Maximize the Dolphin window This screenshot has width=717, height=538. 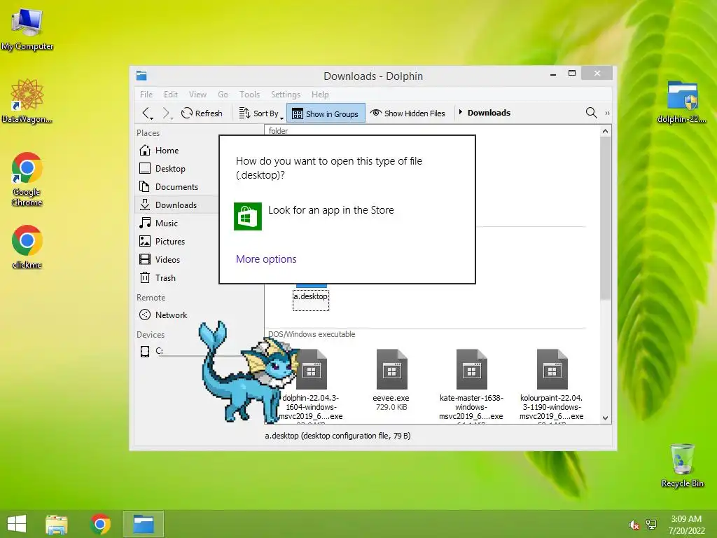click(571, 73)
